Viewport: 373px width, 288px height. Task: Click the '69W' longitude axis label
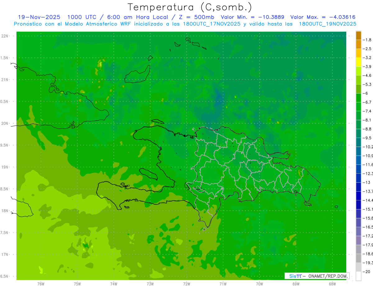click(x=296, y=284)
